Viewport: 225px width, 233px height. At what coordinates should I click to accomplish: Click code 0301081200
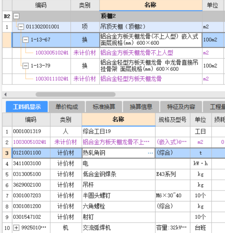pos(27,207)
